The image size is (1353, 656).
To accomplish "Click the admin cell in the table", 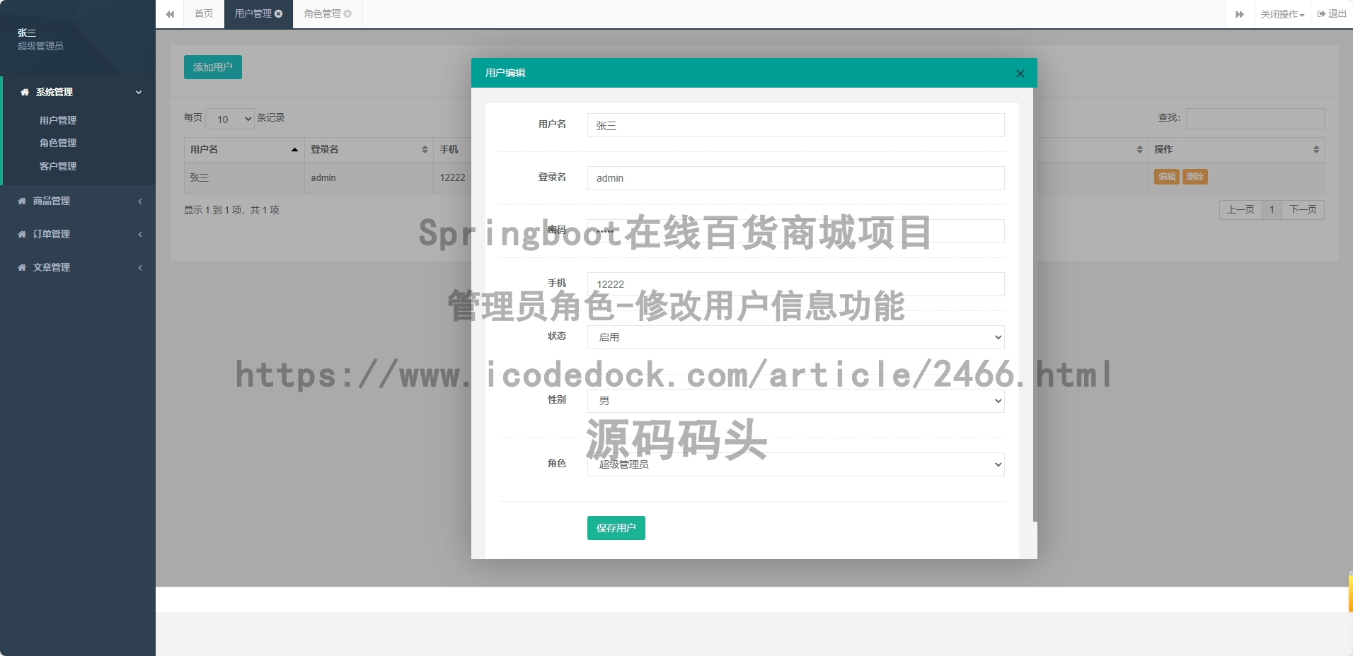I will point(369,178).
